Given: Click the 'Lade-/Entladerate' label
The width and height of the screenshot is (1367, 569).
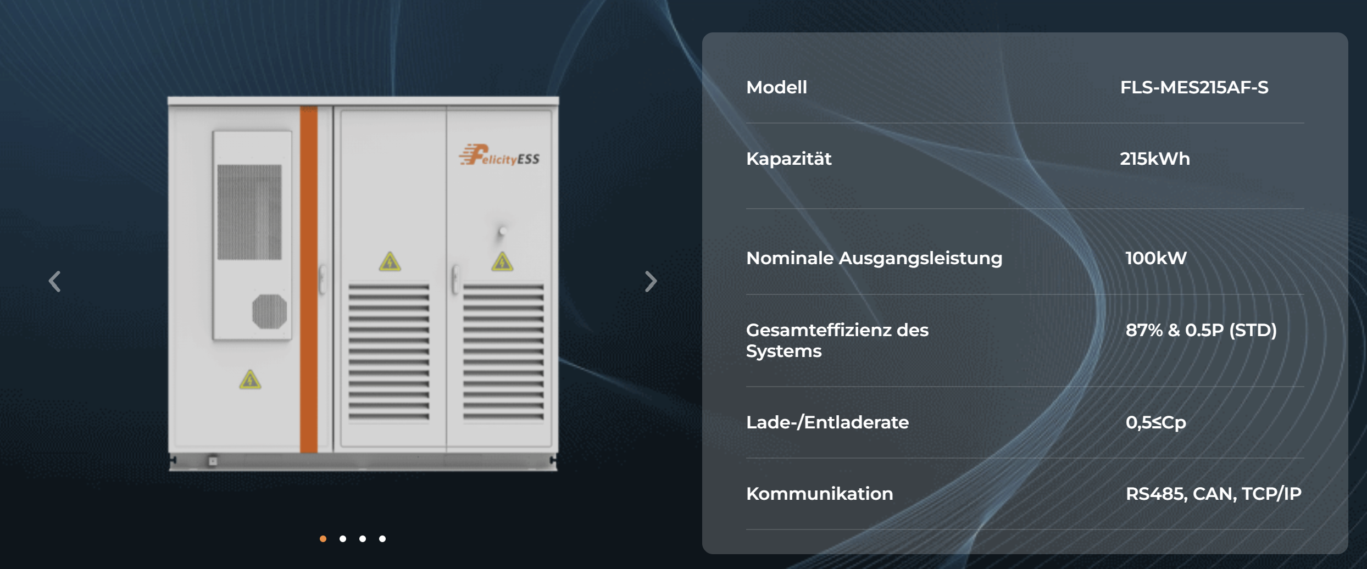Looking at the screenshot, I should tap(827, 422).
